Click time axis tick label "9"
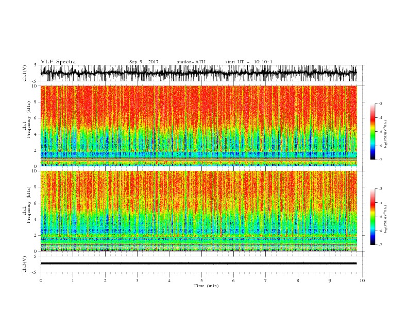This screenshot has width=408, height=315. pos(330,281)
